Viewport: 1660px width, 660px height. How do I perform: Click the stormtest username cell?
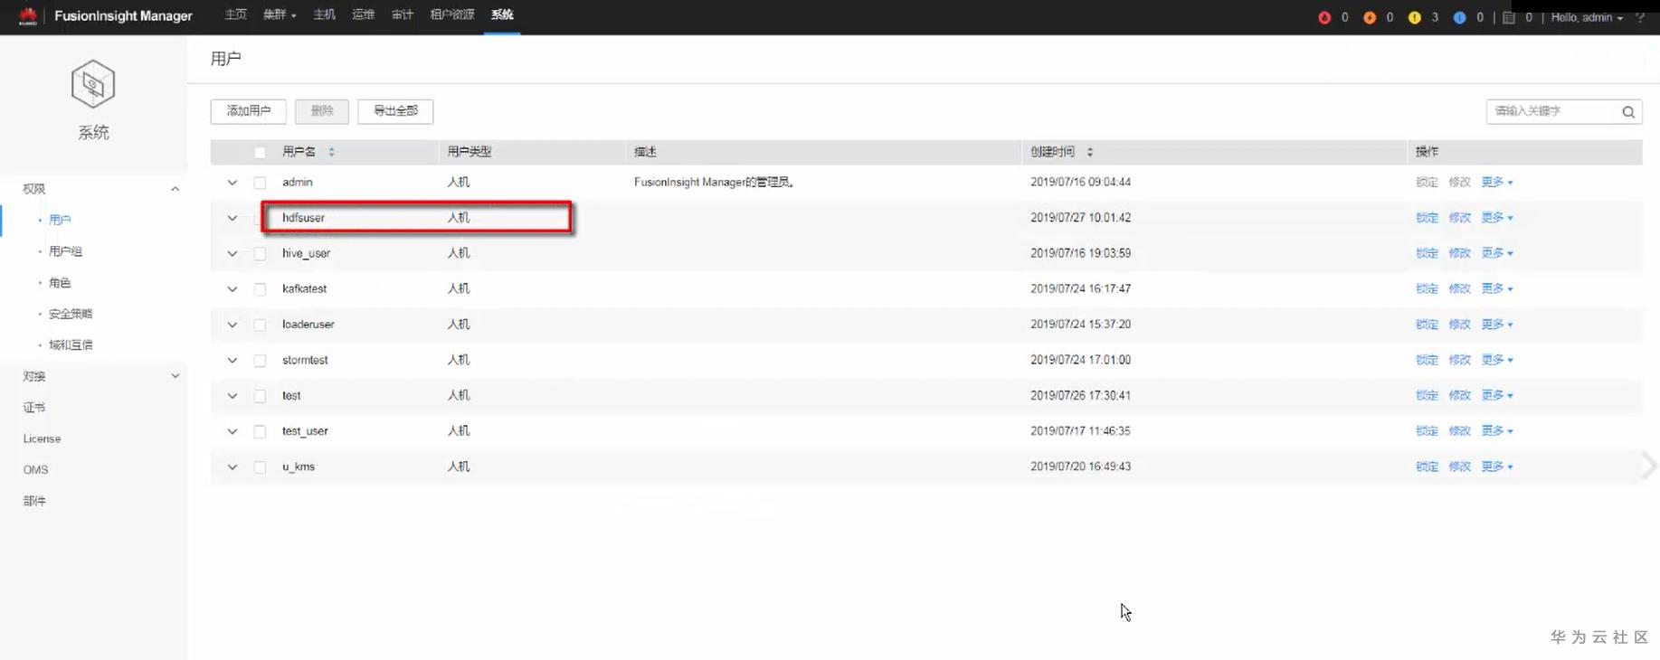click(x=305, y=360)
